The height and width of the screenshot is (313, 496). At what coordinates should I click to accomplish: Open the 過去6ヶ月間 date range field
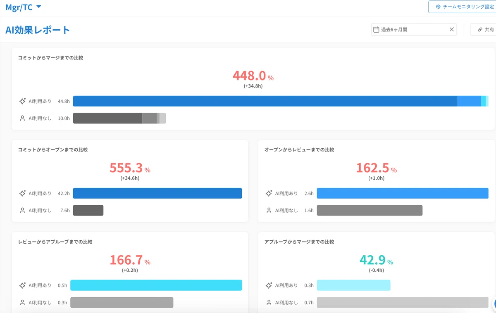point(414,29)
